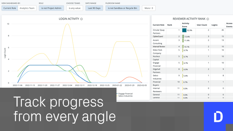This screenshot has height=131, width=233.
Task: Click the 32.9% activity score bar
Action: point(184,30)
